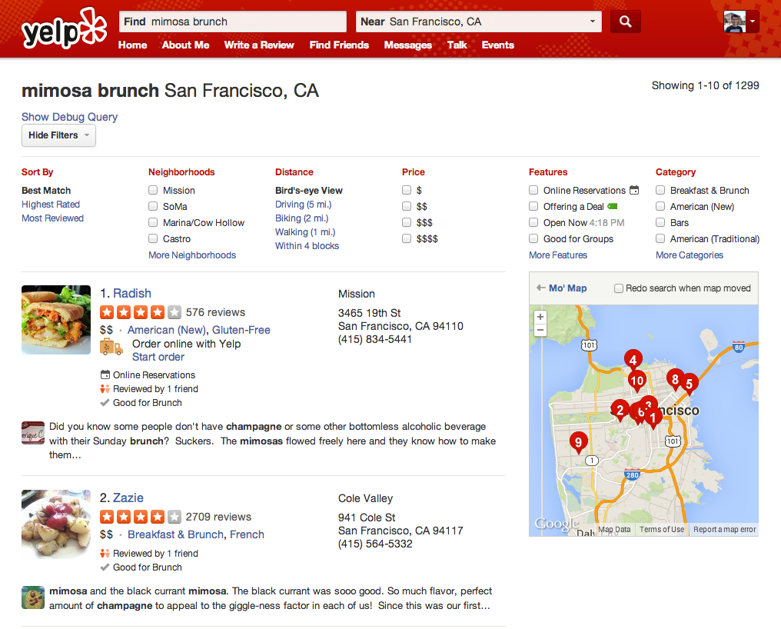Click the reviewer avatar under Zazie
Image resolution: width=781 pixels, height=629 pixels.
33,597
